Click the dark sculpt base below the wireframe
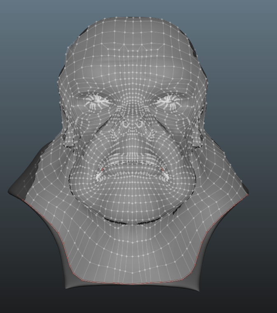 click(132, 286)
